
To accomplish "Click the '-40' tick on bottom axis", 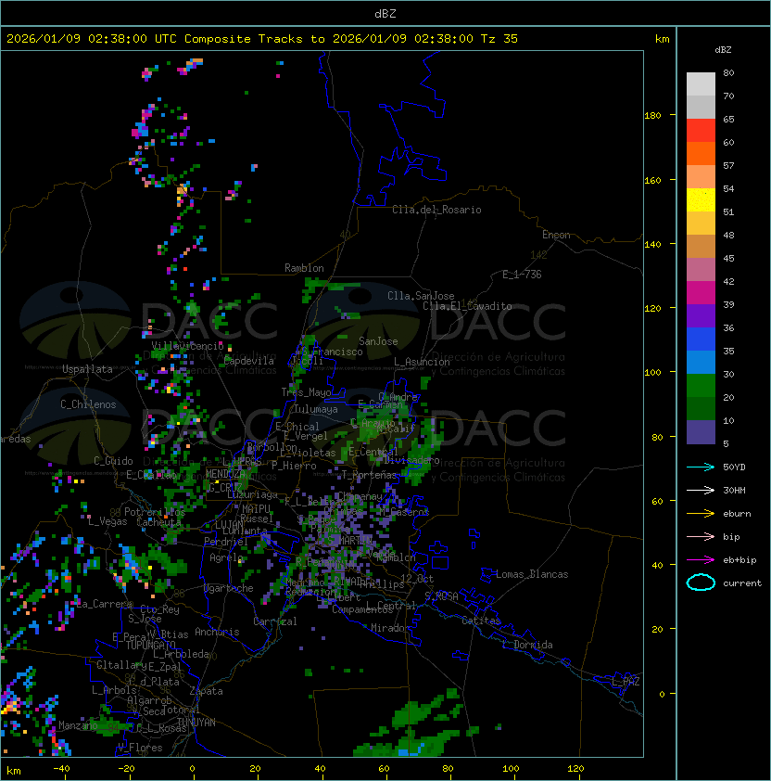I will (61, 769).
